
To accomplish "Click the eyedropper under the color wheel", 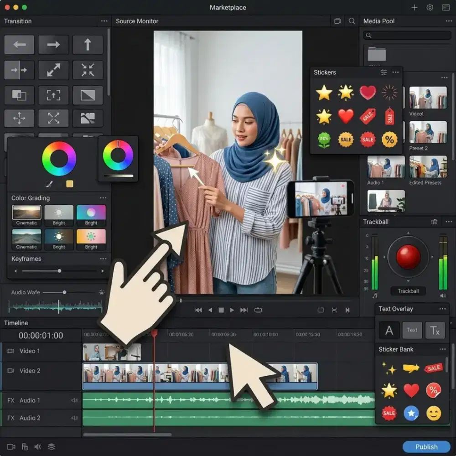I will click(x=49, y=184).
